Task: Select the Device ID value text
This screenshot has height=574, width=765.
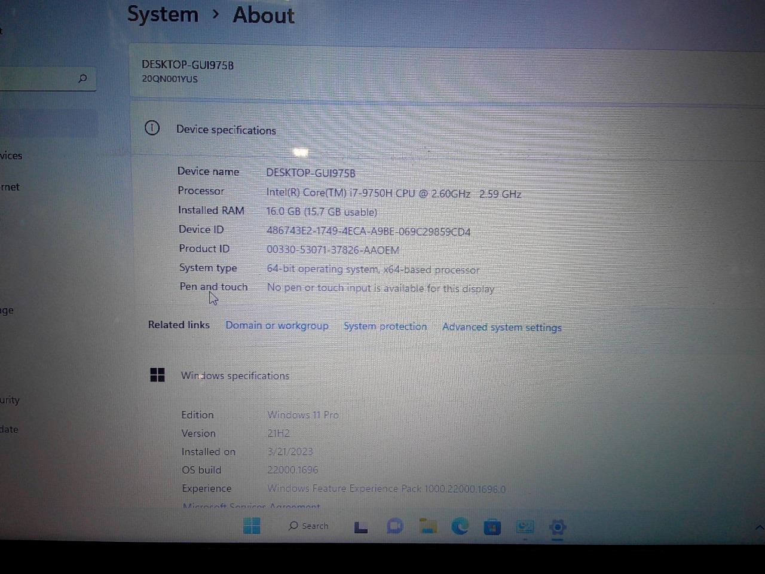Action: point(368,231)
